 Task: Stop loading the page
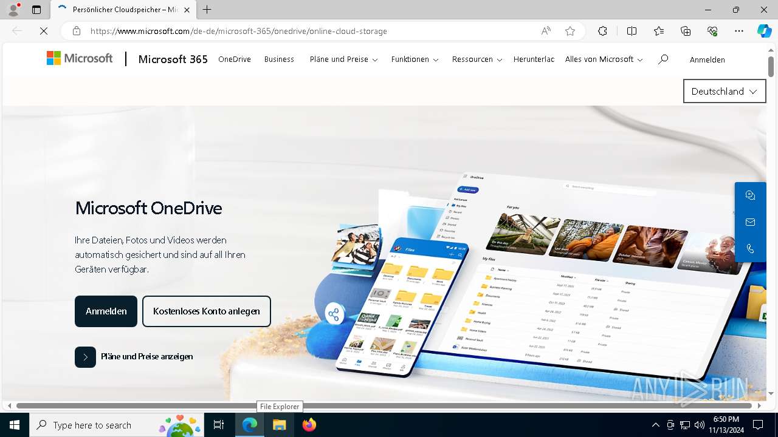(44, 31)
